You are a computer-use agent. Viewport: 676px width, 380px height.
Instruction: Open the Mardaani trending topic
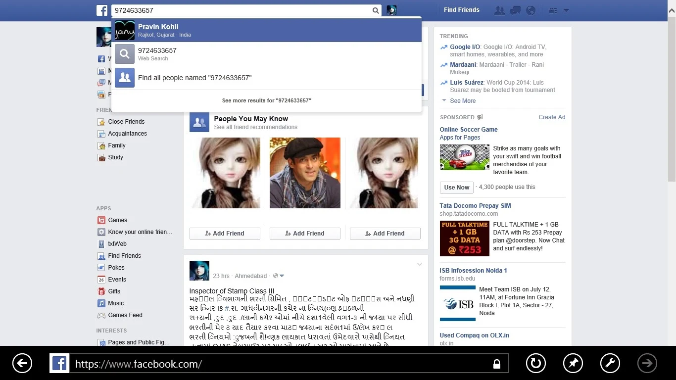click(x=463, y=65)
